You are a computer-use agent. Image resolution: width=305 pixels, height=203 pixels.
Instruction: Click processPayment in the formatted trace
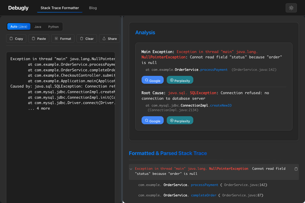click(205, 185)
